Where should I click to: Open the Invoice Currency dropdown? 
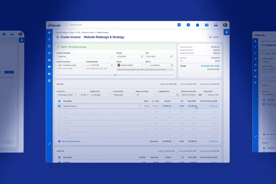tap(71, 65)
